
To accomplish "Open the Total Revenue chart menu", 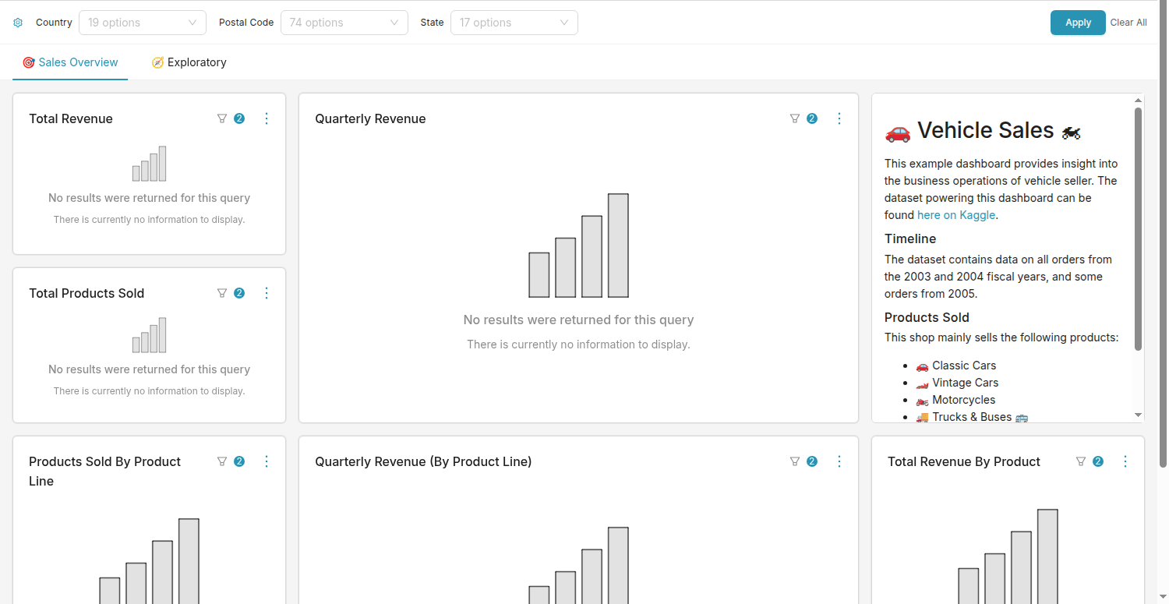I will coord(267,118).
